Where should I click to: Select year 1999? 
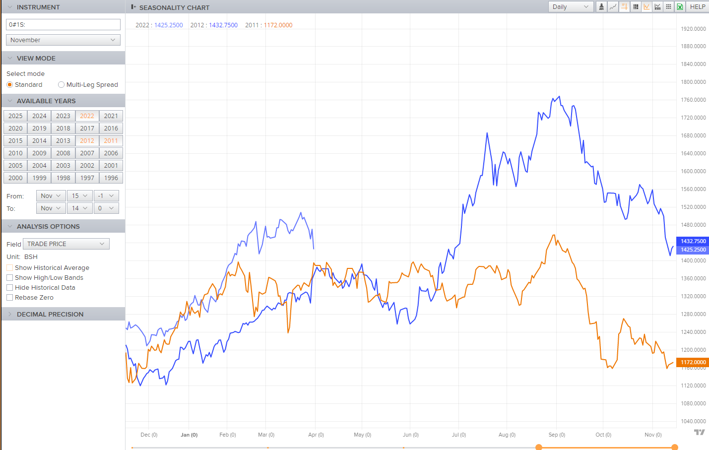[39, 178]
